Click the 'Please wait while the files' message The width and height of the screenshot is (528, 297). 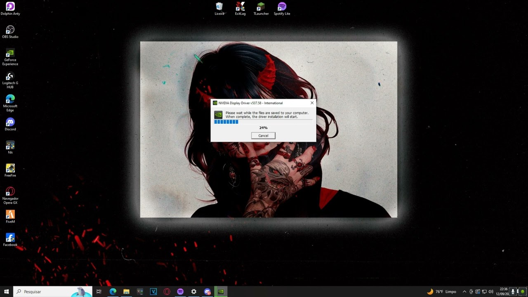tap(267, 115)
